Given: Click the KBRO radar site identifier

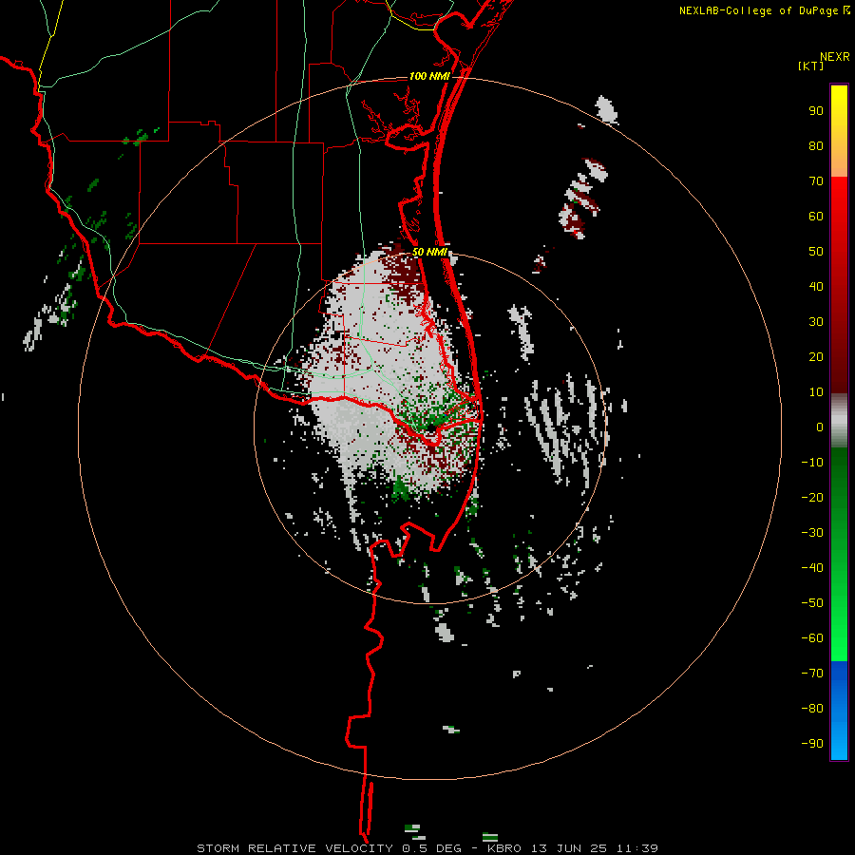Looking at the screenshot, I should [505, 848].
